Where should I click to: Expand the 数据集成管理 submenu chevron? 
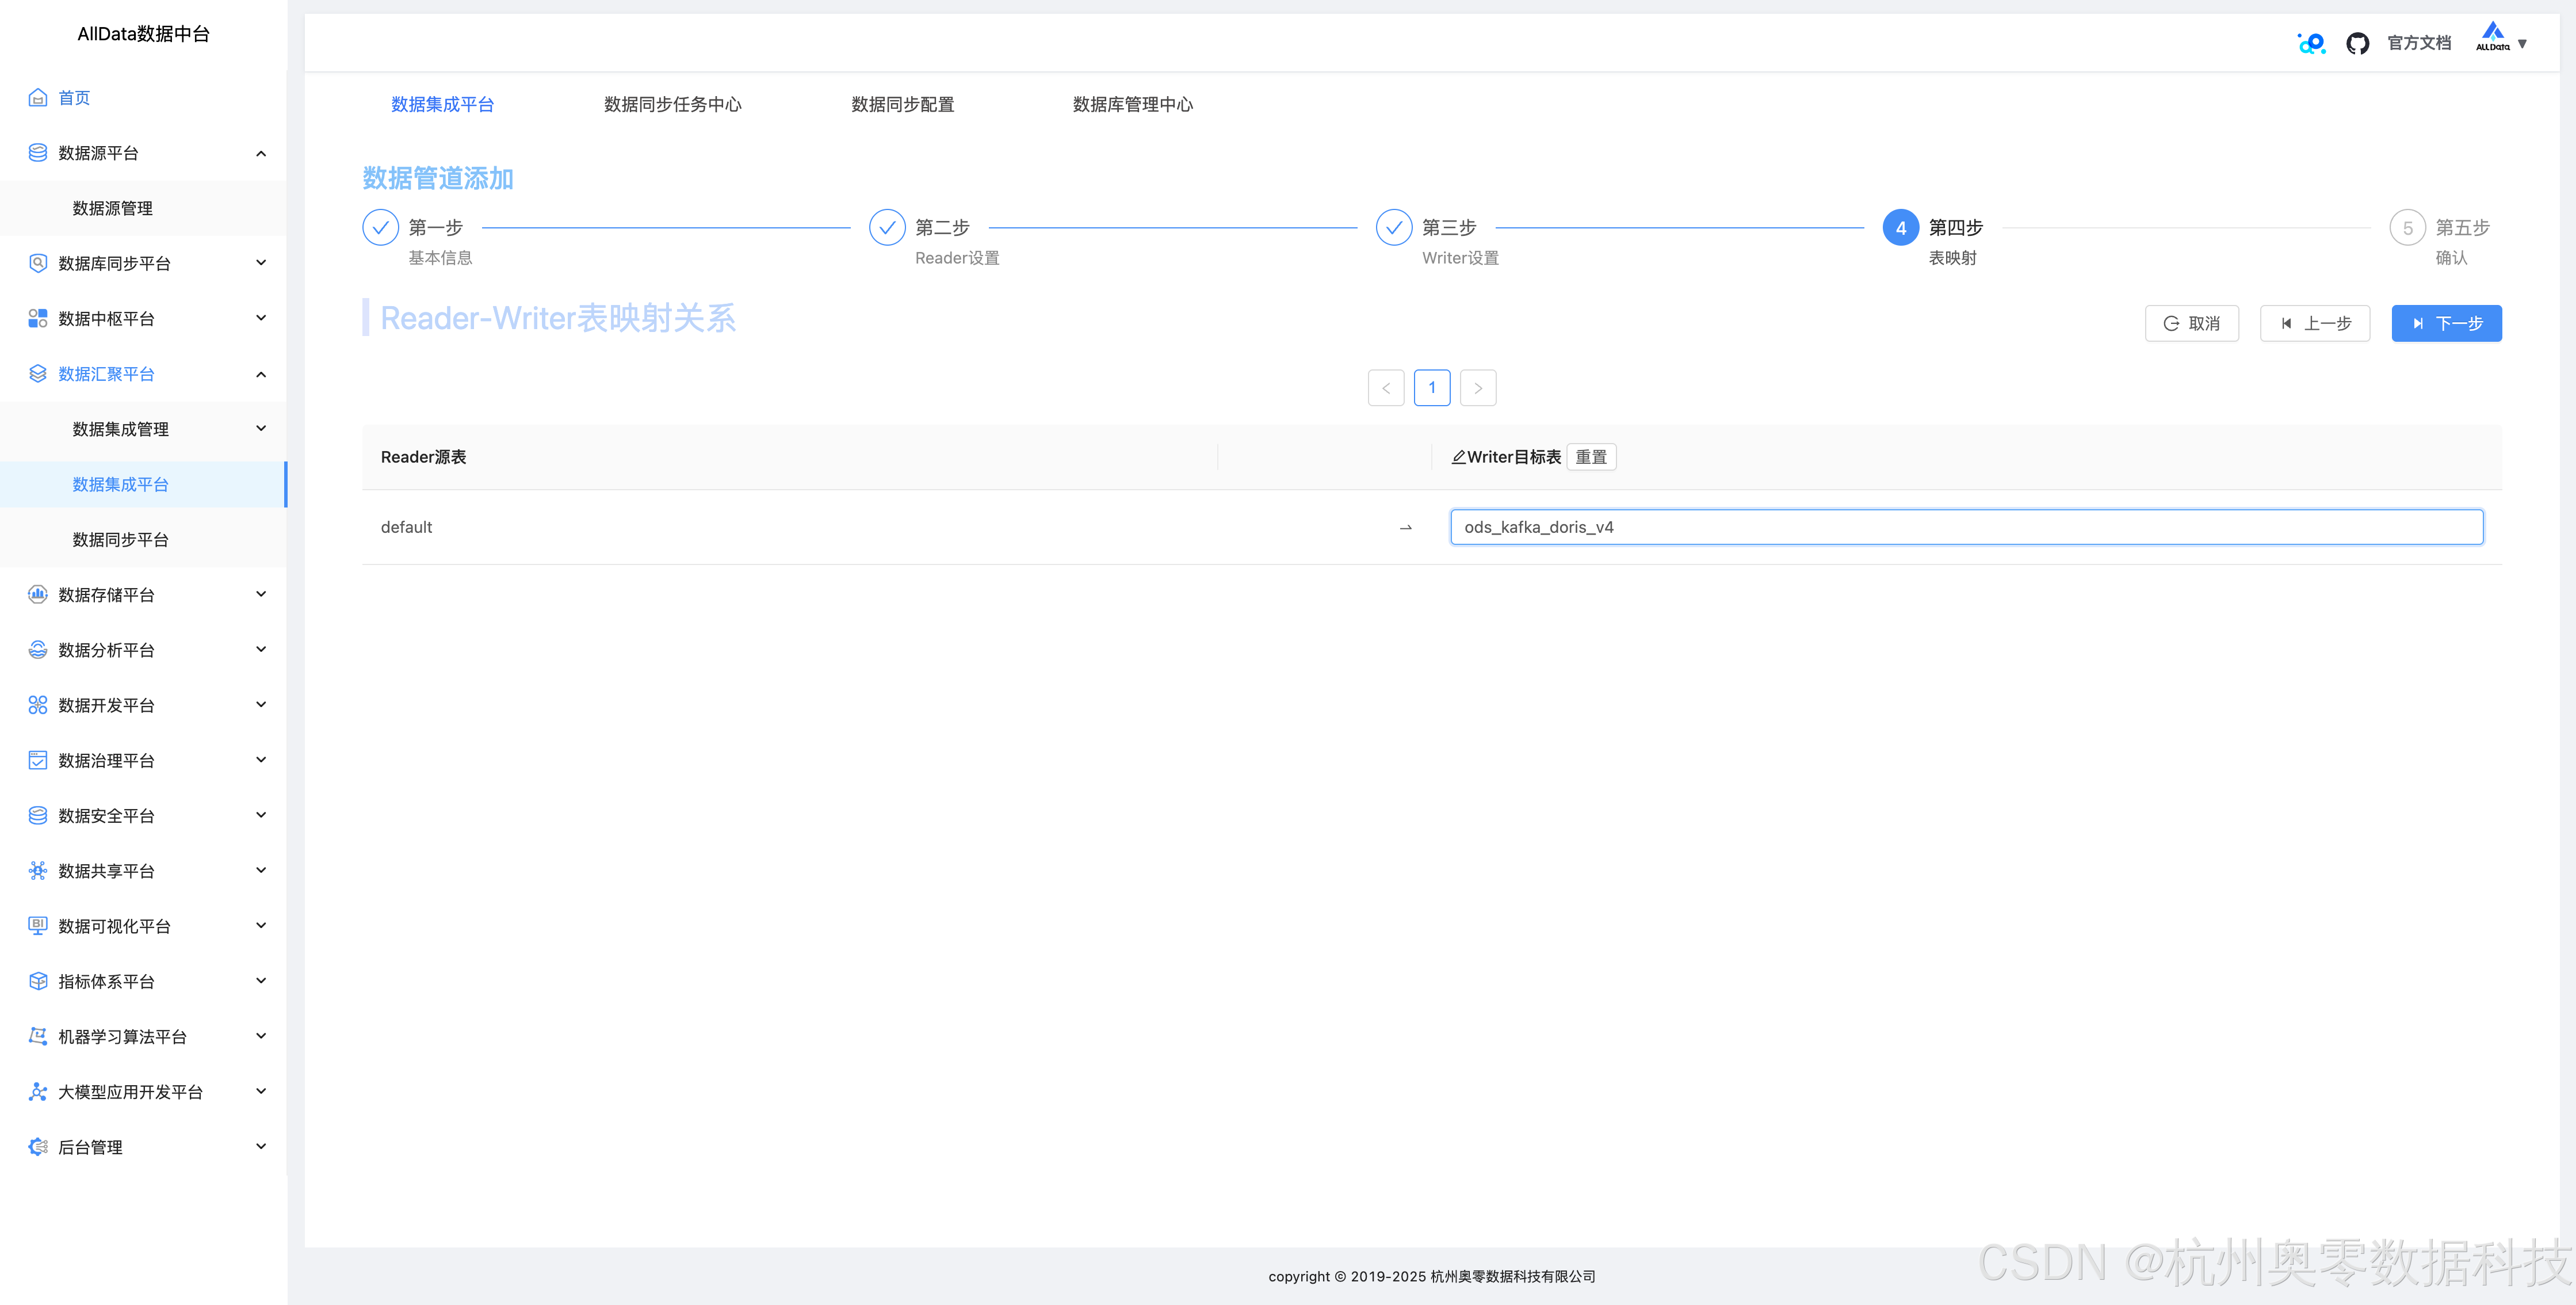pos(261,429)
